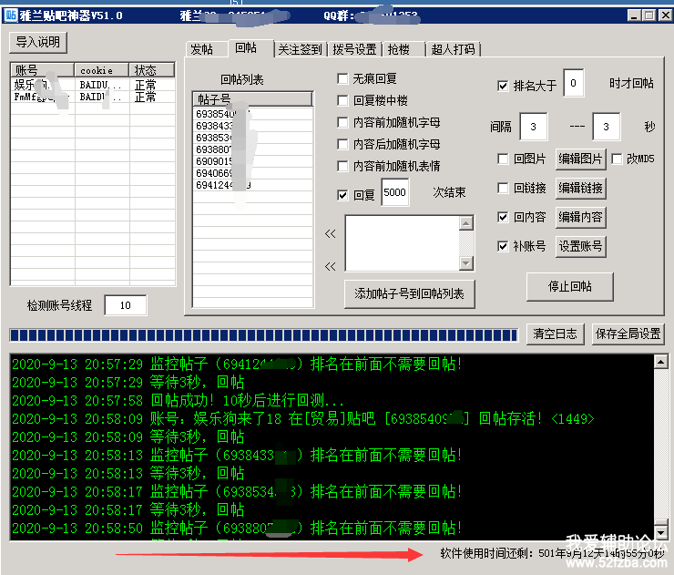Click the 停止回帖 button
This screenshot has height=575, width=674.
point(570,286)
